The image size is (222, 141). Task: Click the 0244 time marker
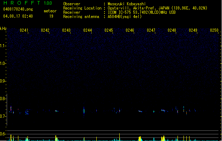click(88, 30)
